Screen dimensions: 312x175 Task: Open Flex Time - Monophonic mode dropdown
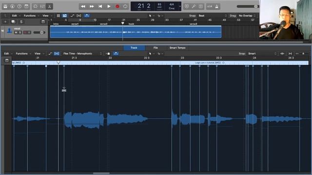(82, 53)
